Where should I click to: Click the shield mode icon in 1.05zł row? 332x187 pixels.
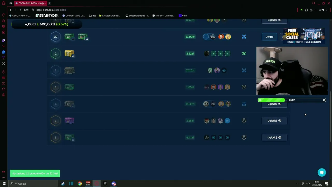(244, 87)
